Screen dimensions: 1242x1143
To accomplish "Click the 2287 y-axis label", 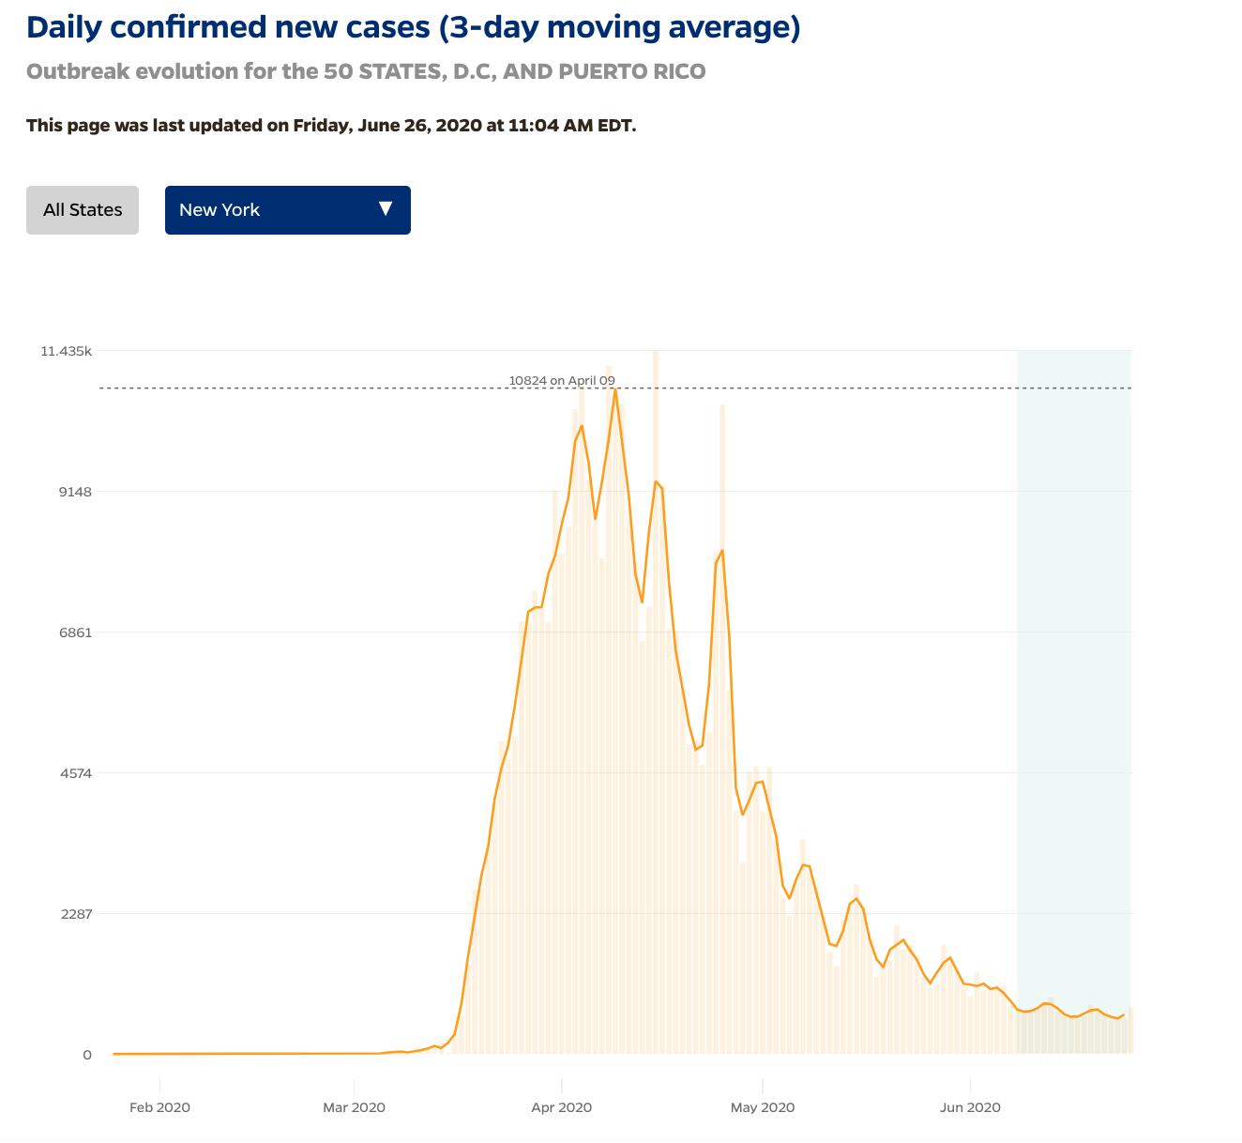I will pyautogui.click(x=74, y=914).
